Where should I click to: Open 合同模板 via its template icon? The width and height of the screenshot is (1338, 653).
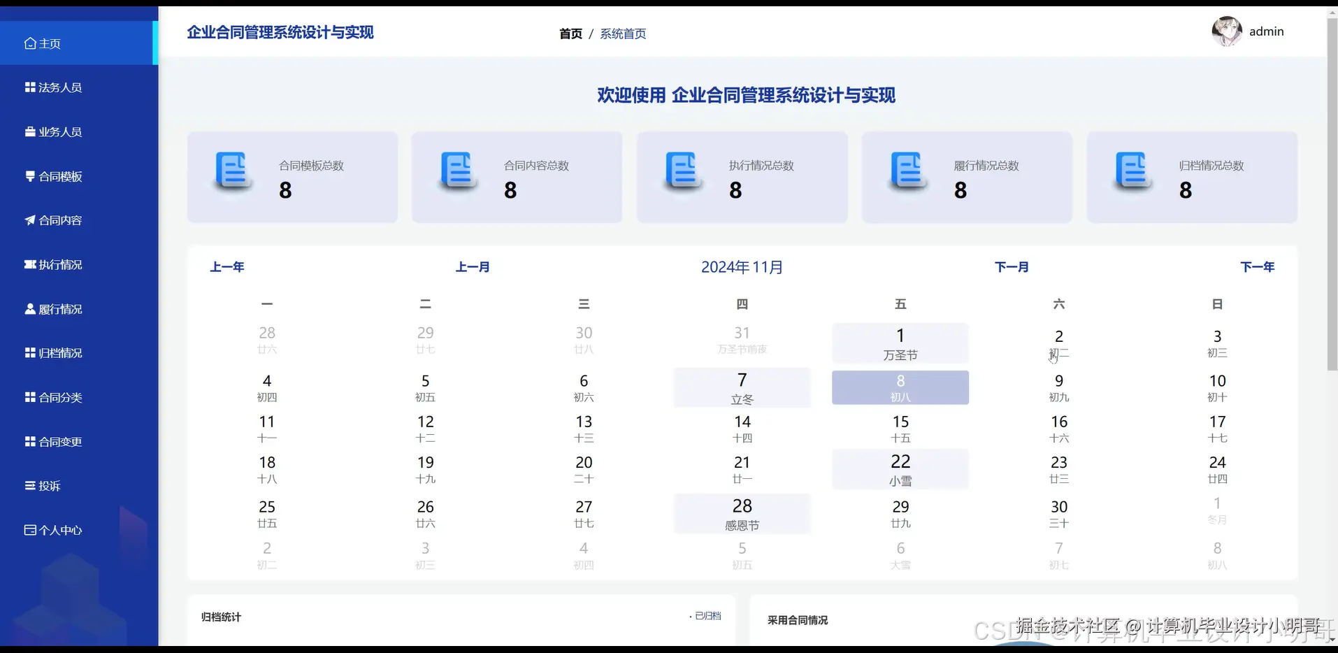click(29, 175)
